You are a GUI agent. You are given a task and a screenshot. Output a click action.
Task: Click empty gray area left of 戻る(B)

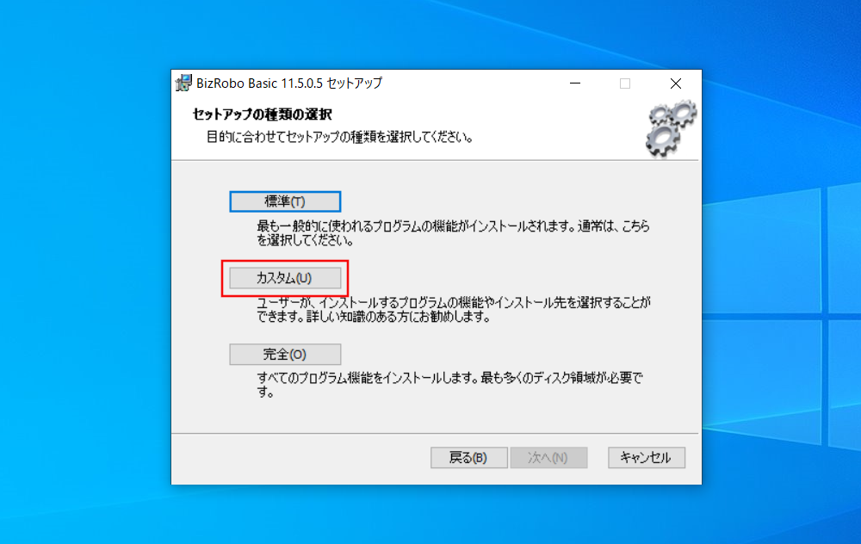[300, 458]
